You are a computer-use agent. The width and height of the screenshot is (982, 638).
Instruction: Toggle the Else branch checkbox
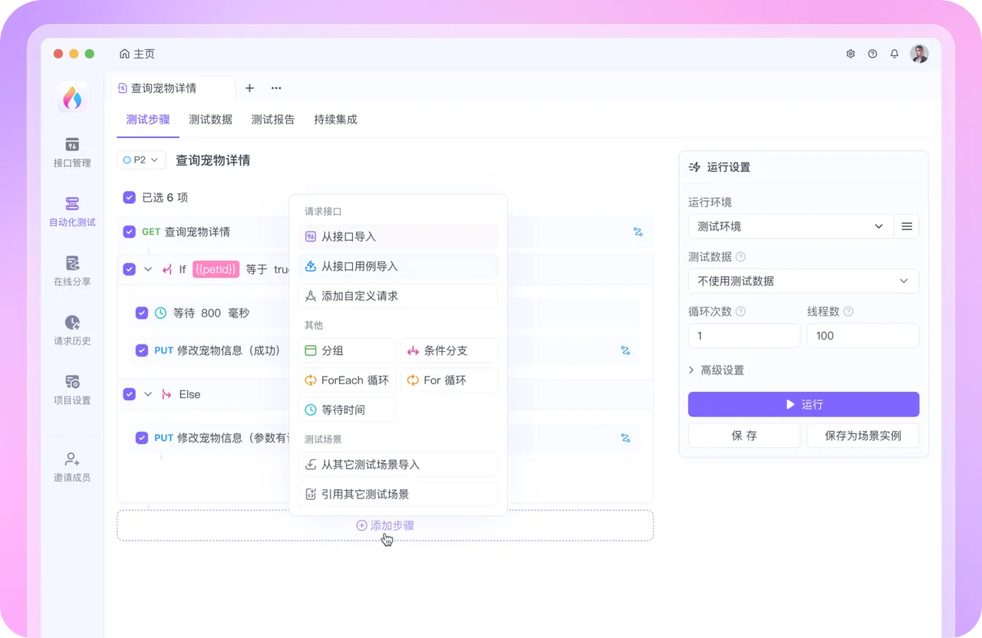click(x=129, y=394)
